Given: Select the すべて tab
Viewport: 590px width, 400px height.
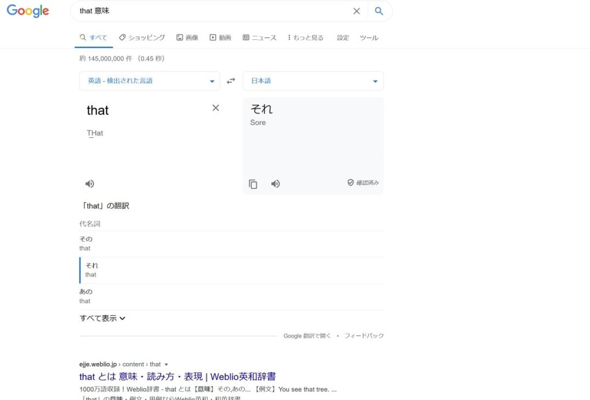Looking at the screenshot, I should 94,37.
